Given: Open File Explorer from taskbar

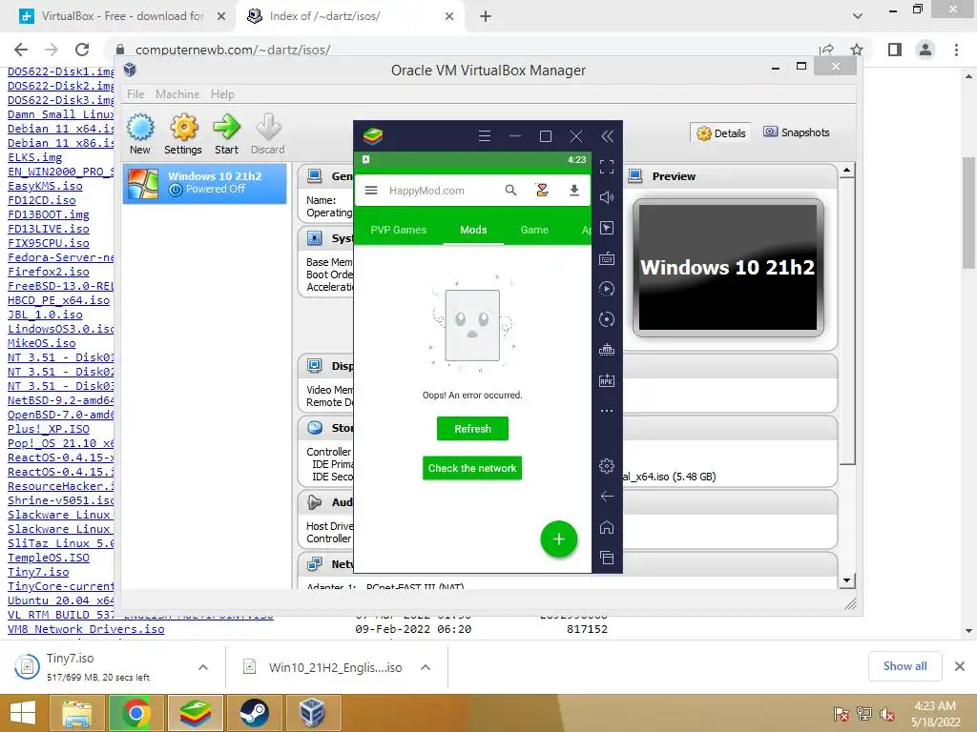Looking at the screenshot, I should point(77,713).
